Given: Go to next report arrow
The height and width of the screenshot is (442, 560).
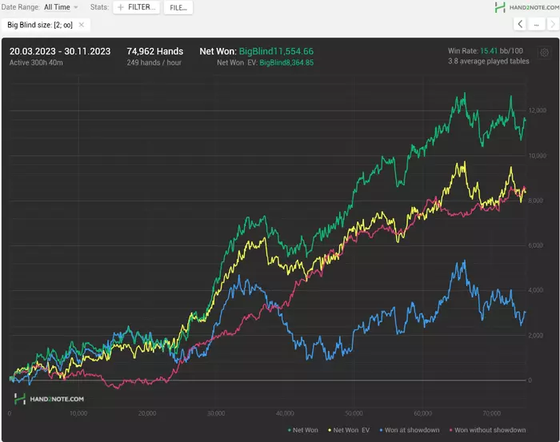Looking at the screenshot, I should click(x=553, y=24).
